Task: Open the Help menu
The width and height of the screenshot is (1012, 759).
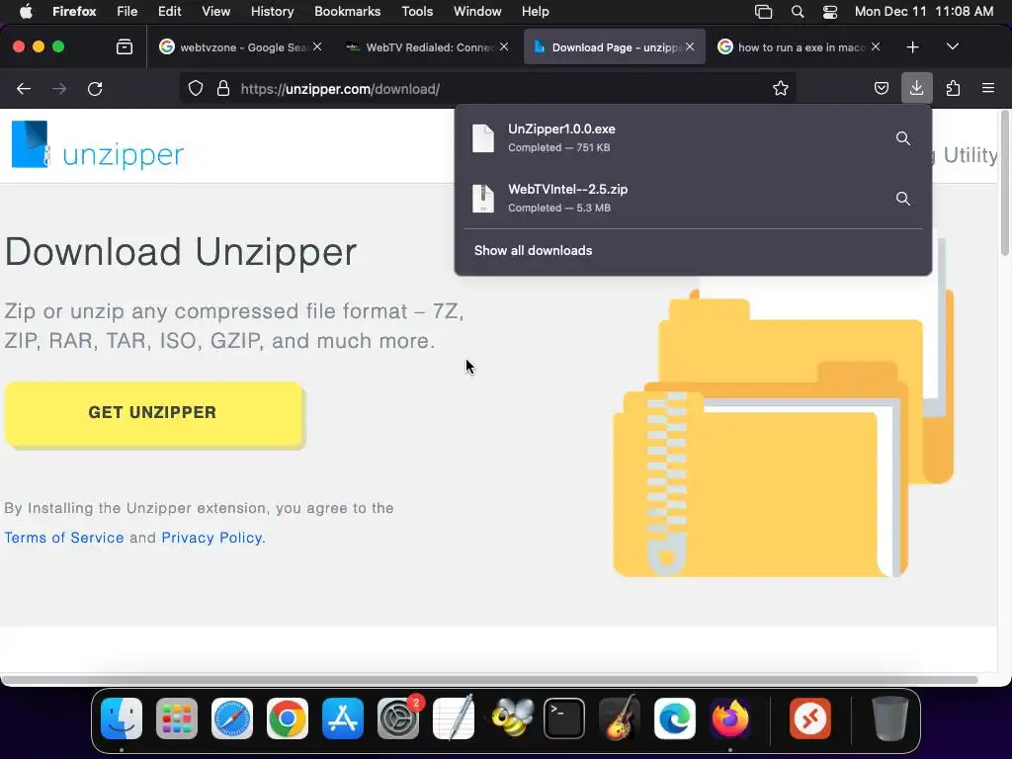Action: pyautogui.click(x=535, y=12)
